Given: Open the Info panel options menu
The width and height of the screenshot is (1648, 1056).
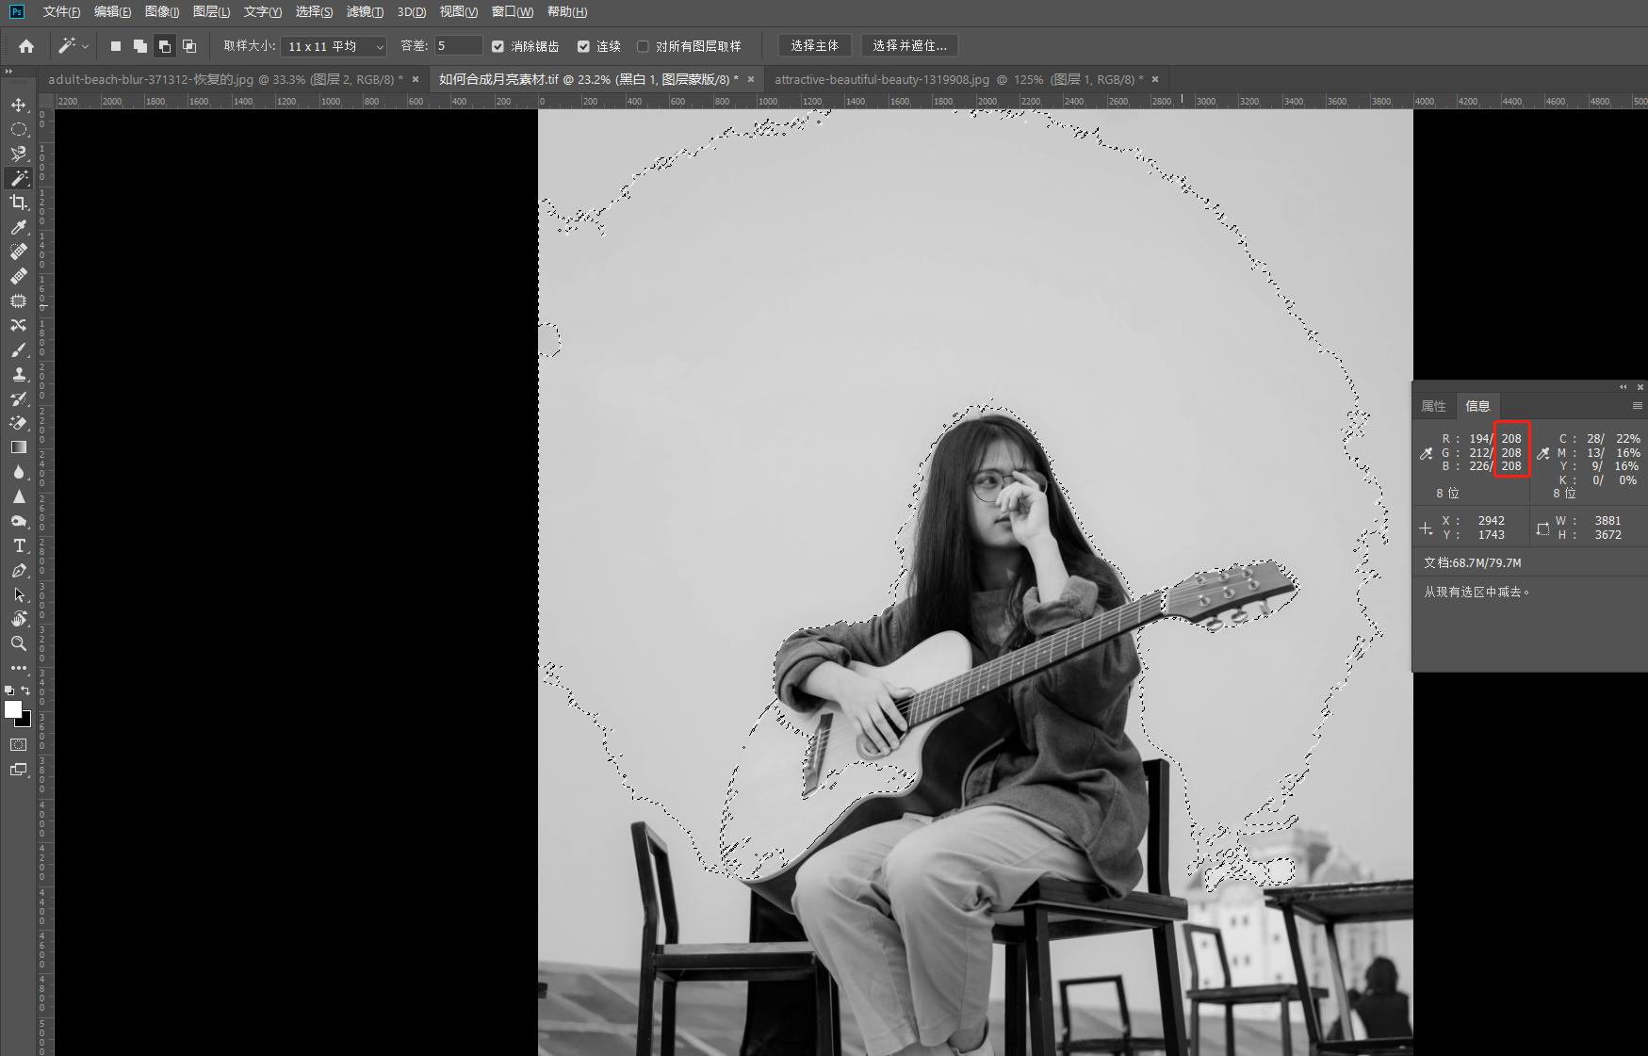Looking at the screenshot, I should click(x=1637, y=406).
